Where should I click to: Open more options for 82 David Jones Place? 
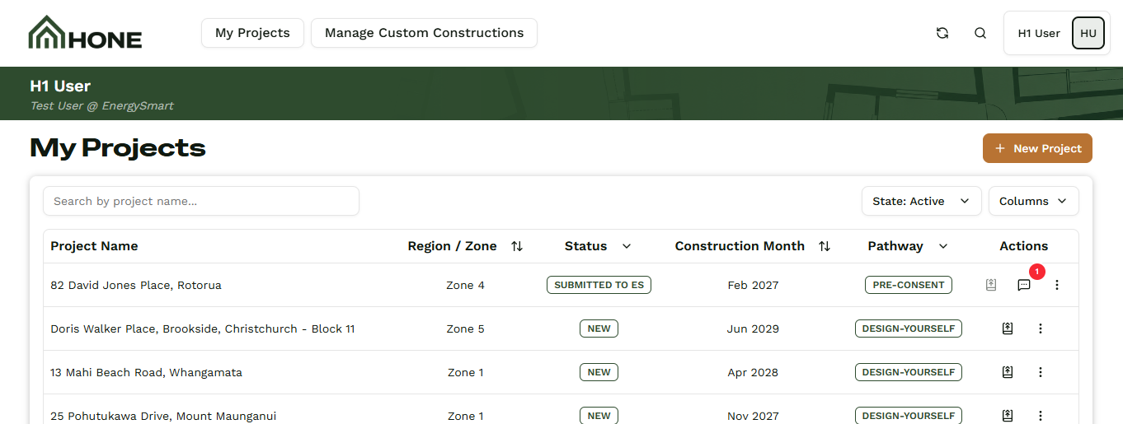click(1057, 285)
